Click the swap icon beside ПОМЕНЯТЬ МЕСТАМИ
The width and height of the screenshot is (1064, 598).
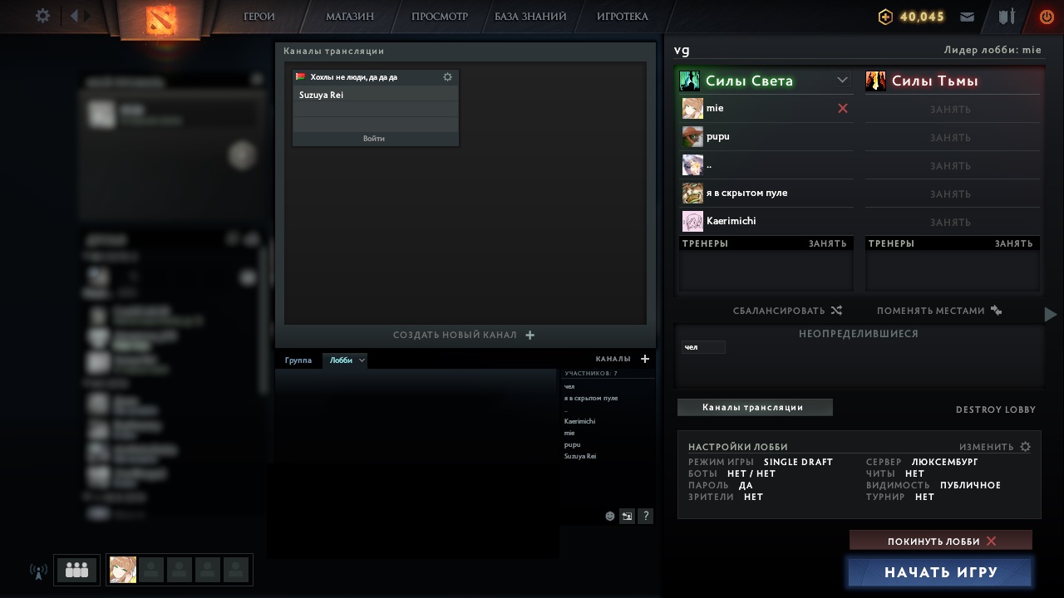tap(997, 311)
